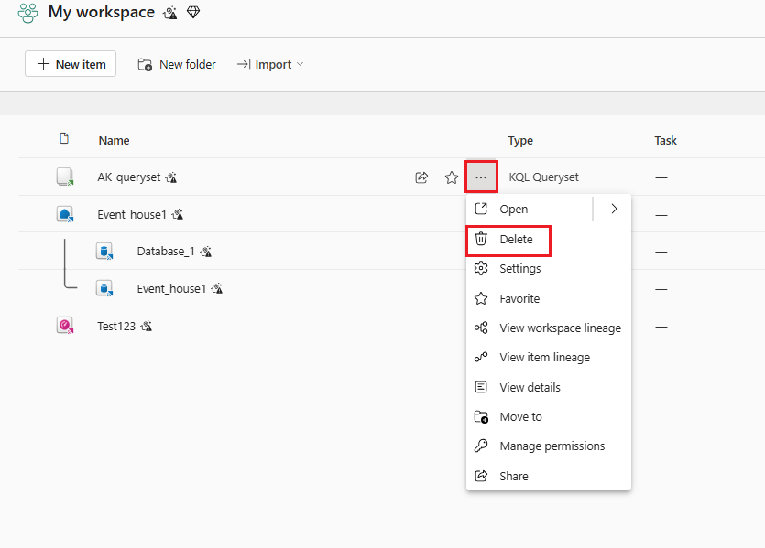The image size is (765, 548).
Task: Open the AK-queryset item
Action: coord(129,177)
